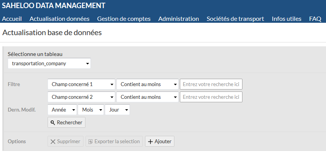
Task: Open the Administration menu
Action: pyautogui.click(x=179, y=19)
